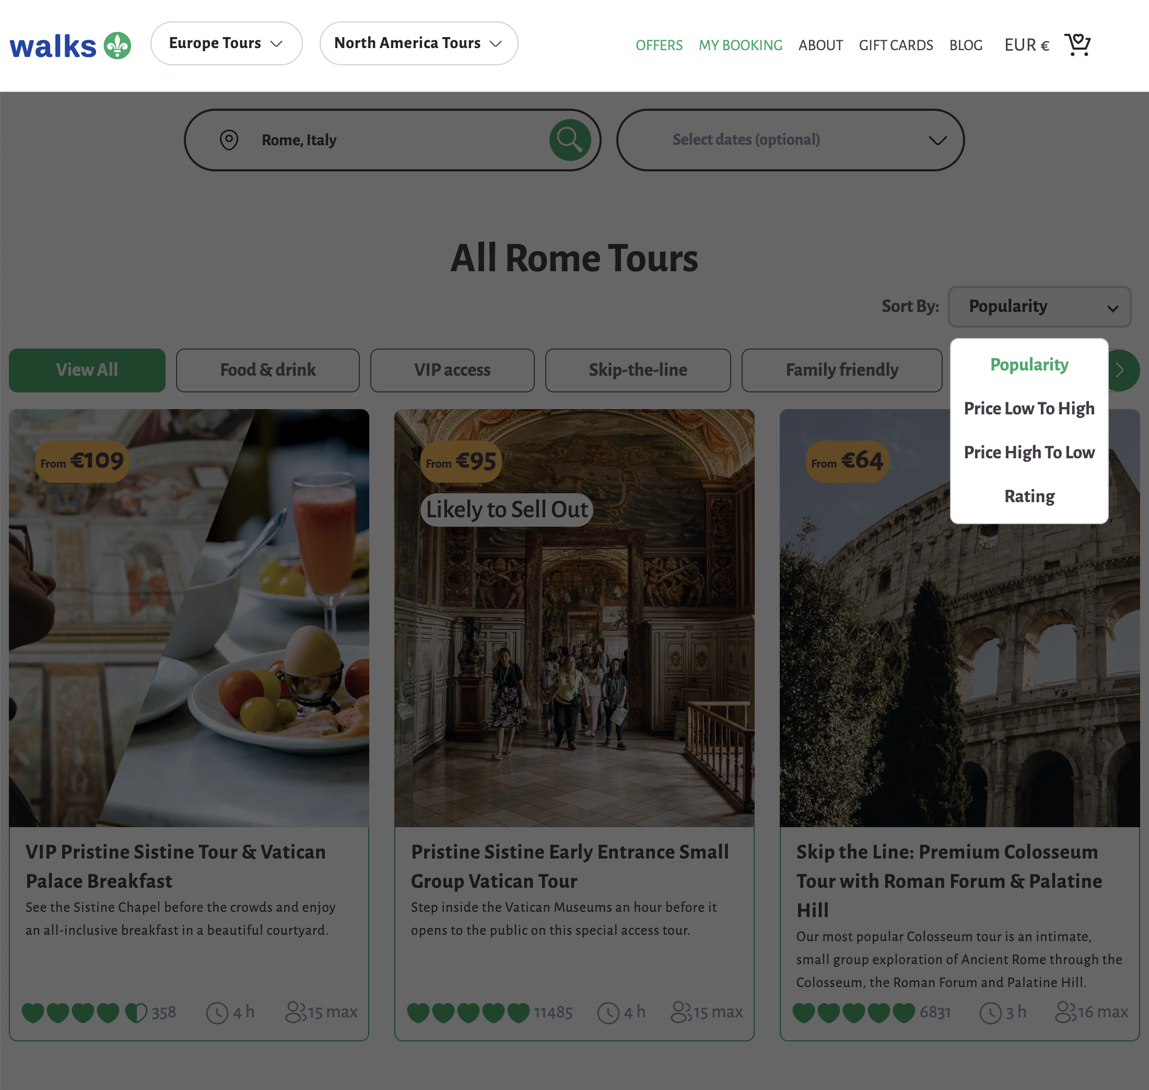The image size is (1149, 1090).
Task: Click the clock icon on the Colosseum tour
Action: (x=991, y=1013)
